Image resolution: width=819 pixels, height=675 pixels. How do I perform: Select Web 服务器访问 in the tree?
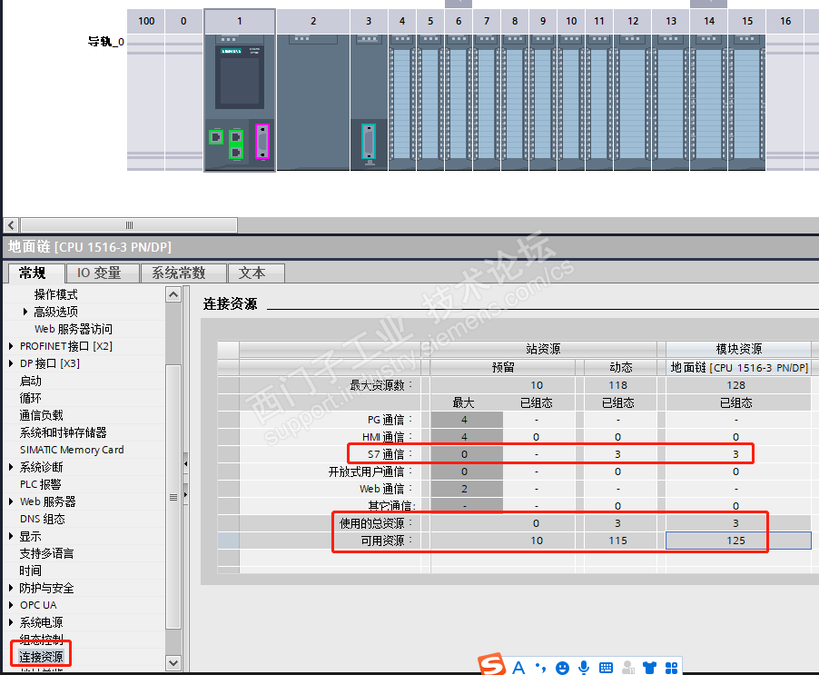pos(74,329)
